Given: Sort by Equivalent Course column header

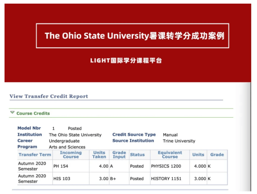Looking at the screenshot, I should (x=170, y=155).
